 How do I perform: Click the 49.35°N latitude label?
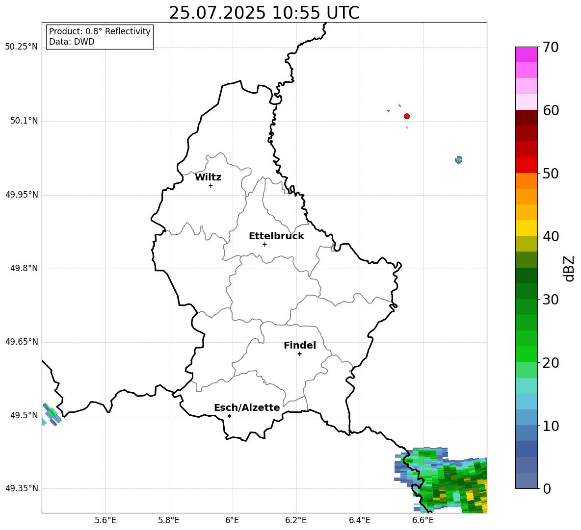(x=22, y=488)
